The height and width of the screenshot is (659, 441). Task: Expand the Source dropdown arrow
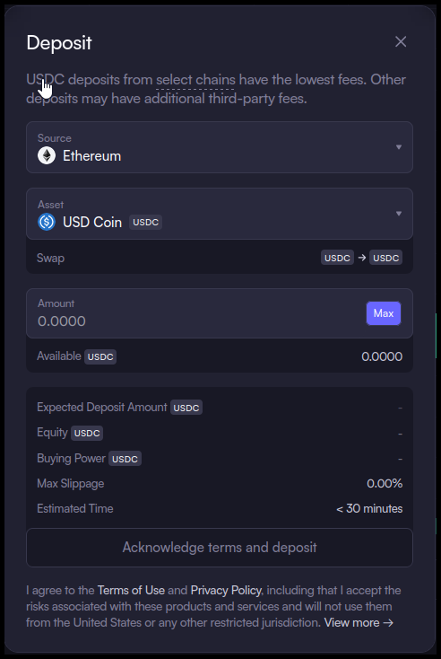tap(399, 147)
